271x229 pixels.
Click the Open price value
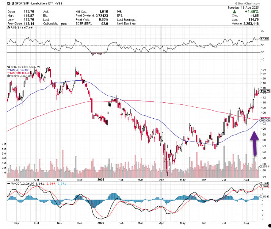29,12
